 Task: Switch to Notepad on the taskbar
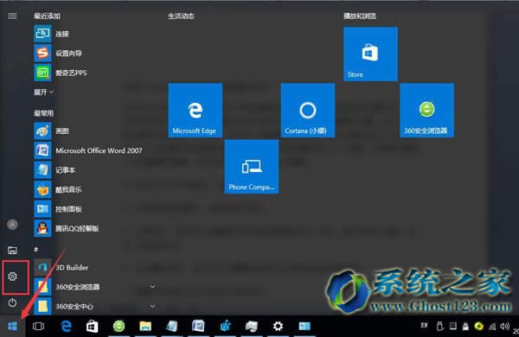(172, 327)
